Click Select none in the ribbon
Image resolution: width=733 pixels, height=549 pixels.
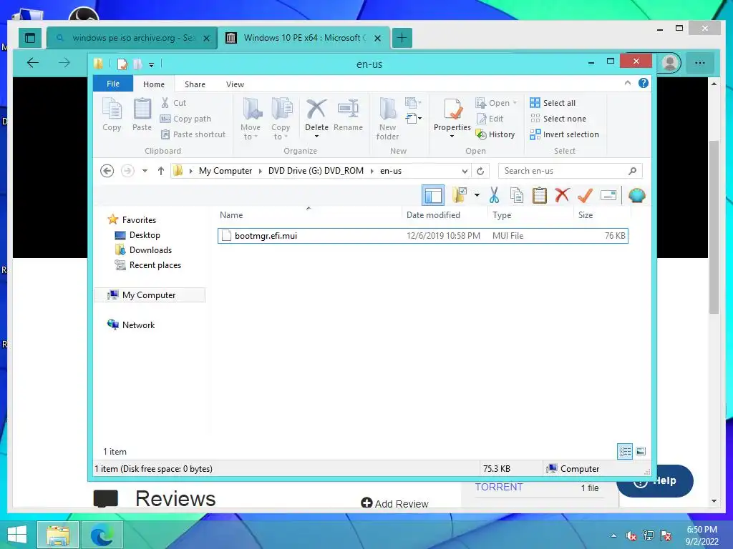pyautogui.click(x=558, y=119)
